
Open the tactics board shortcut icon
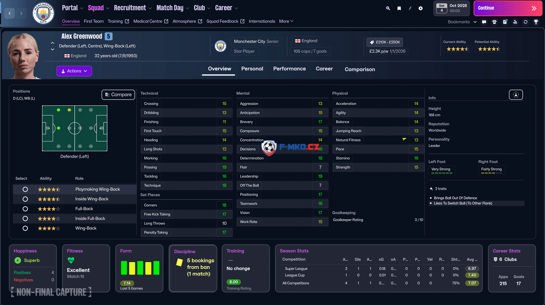point(505,22)
